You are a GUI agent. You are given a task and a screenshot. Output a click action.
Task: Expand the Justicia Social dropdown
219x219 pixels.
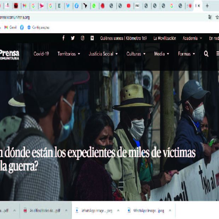click(x=103, y=54)
